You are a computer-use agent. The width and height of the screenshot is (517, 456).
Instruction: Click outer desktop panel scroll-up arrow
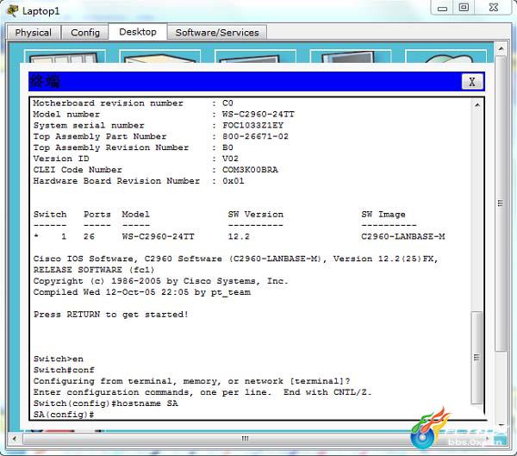[501, 48]
